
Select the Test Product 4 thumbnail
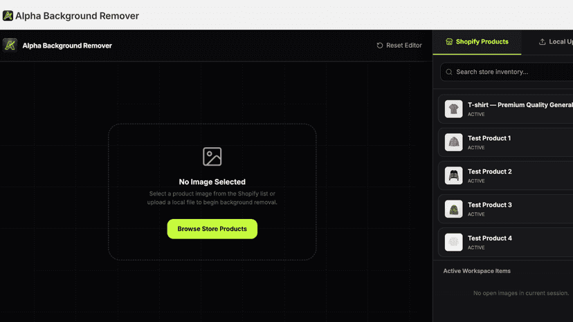pyautogui.click(x=453, y=242)
